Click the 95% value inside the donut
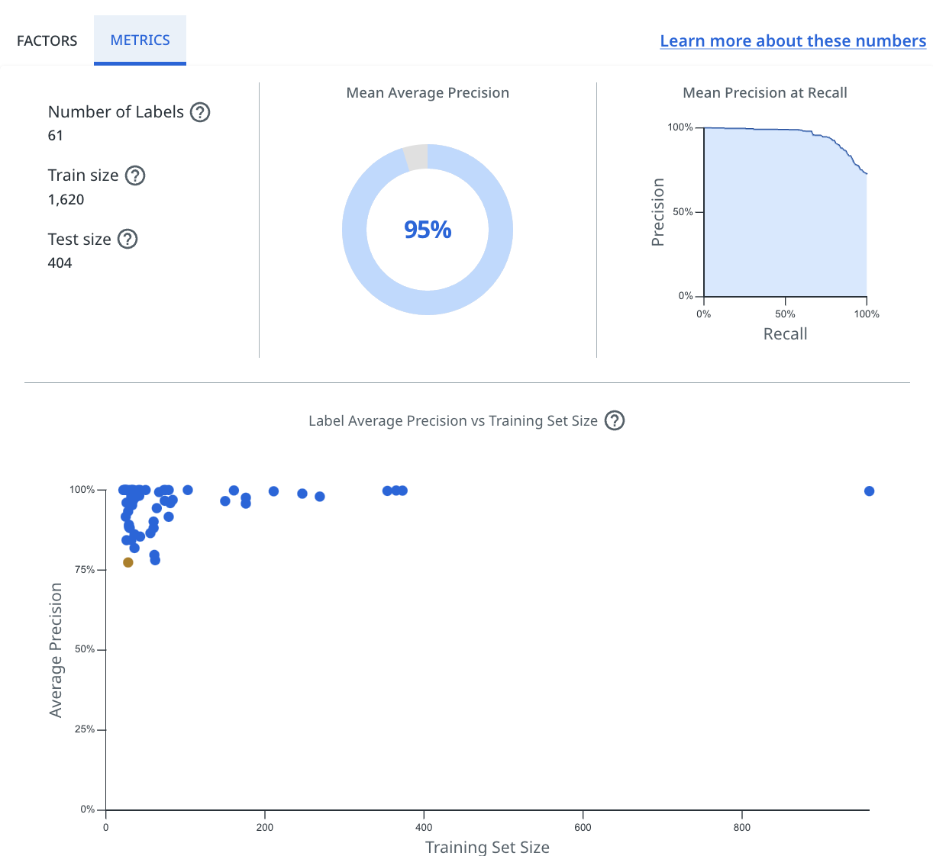 [428, 229]
